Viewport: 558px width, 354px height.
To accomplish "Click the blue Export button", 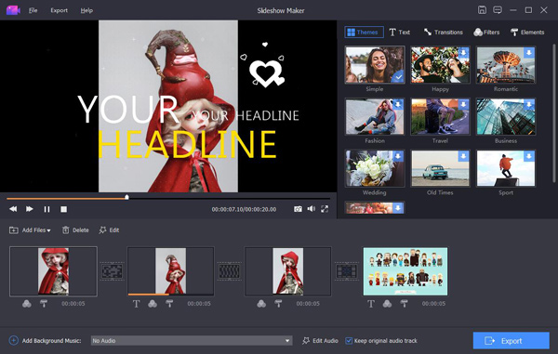I will click(x=511, y=340).
